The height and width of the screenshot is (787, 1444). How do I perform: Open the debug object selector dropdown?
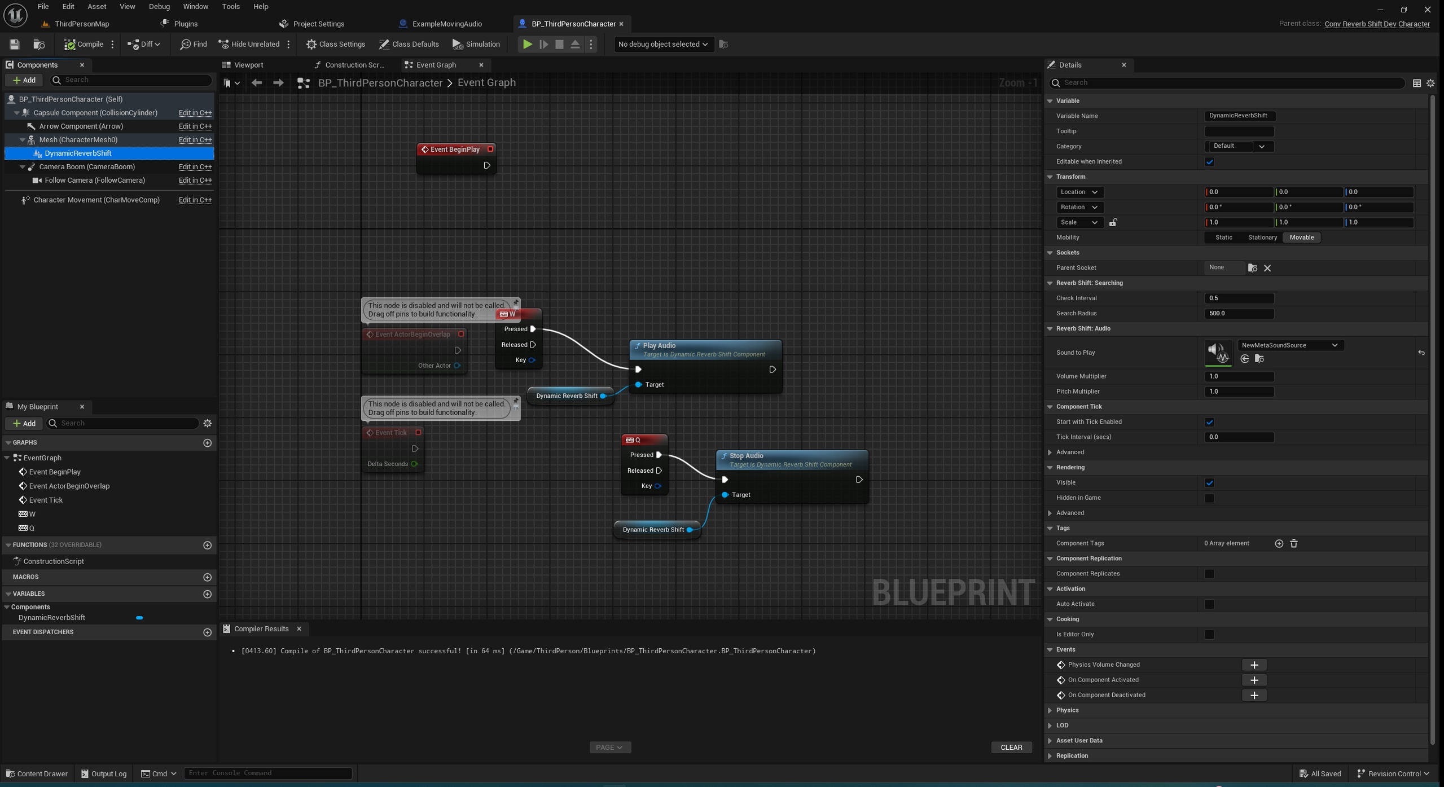coord(663,44)
